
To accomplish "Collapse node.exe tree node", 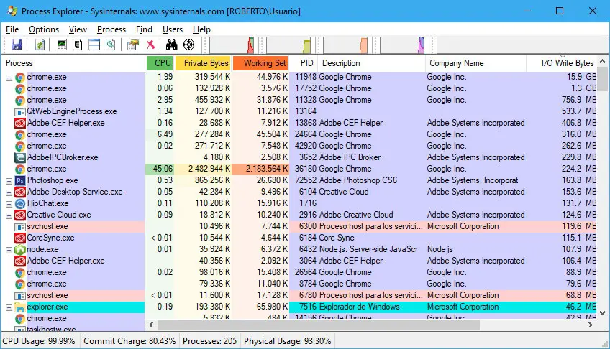I will (x=9, y=250).
